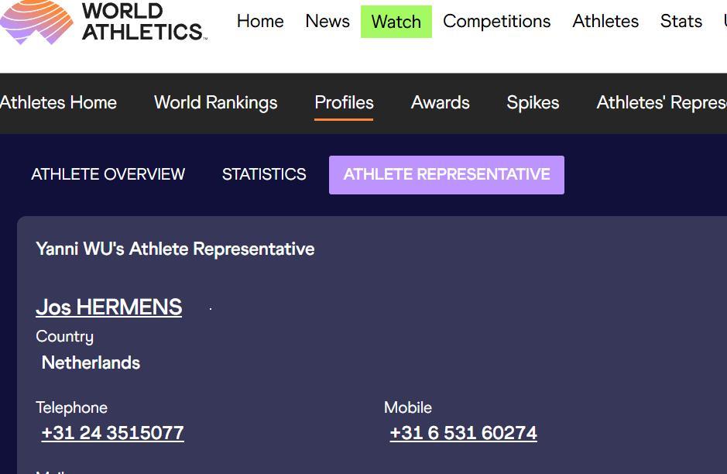Select the Profiles sub-navigation item

tap(344, 103)
